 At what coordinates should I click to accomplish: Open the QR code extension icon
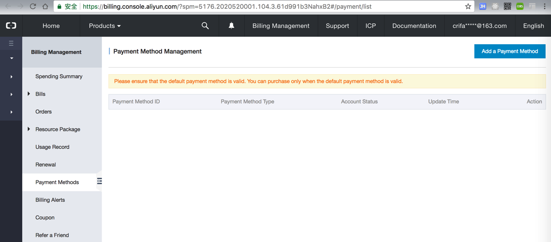(x=507, y=7)
